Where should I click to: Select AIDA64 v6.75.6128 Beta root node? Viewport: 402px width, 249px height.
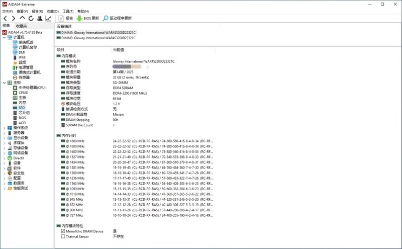pyautogui.click(x=22, y=32)
